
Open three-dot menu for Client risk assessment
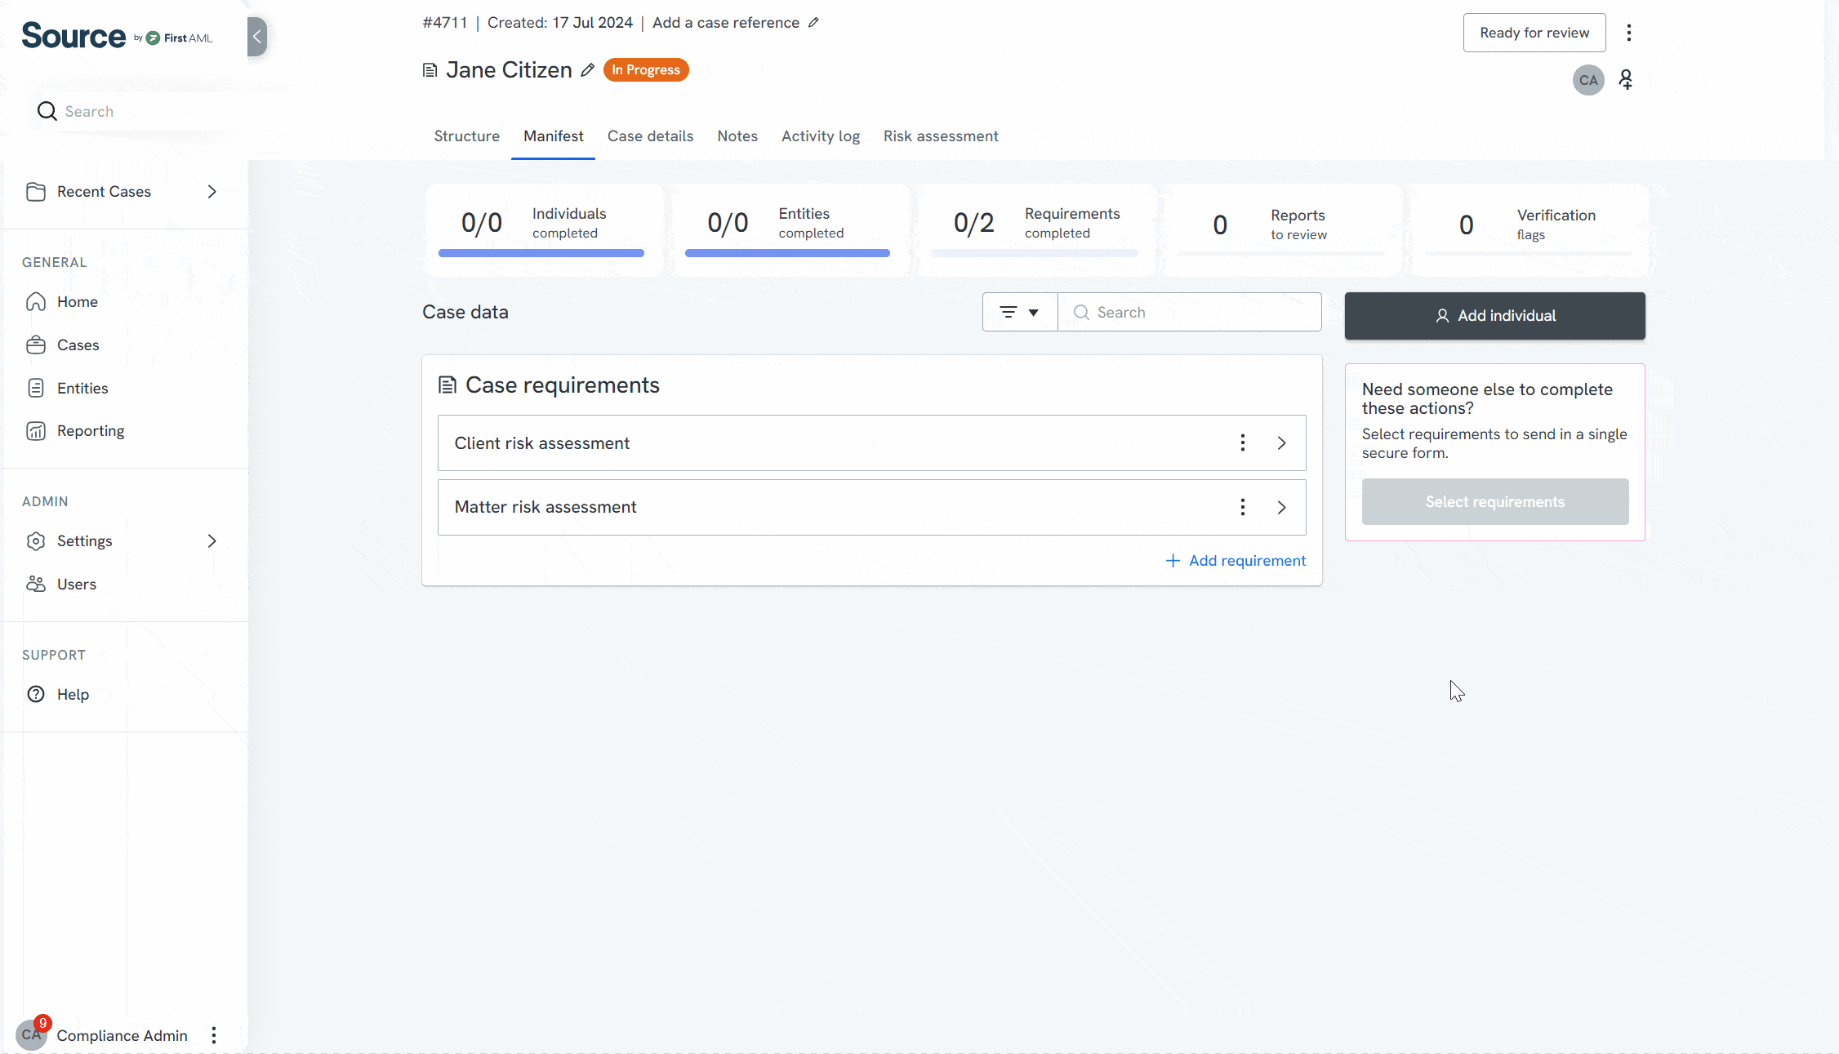pos(1242,443)
